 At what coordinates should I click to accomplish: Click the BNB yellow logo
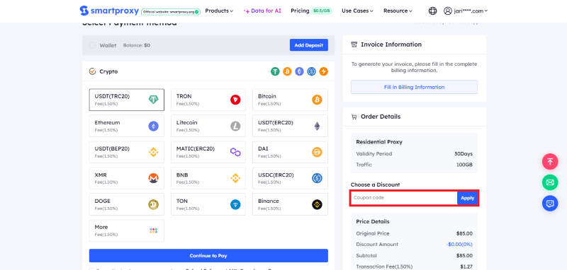235,178
